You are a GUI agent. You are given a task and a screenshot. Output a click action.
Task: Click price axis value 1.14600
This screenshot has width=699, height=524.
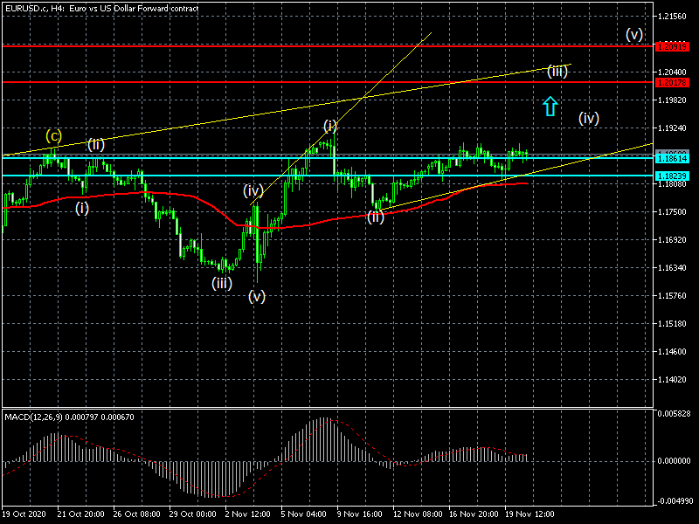(x=672, y=352)
